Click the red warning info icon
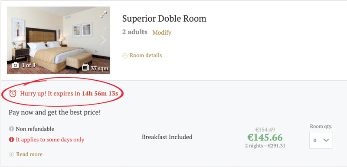 point(12,140)
